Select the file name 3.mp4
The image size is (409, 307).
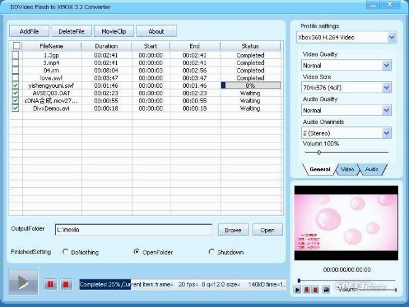tap(51, 63)
